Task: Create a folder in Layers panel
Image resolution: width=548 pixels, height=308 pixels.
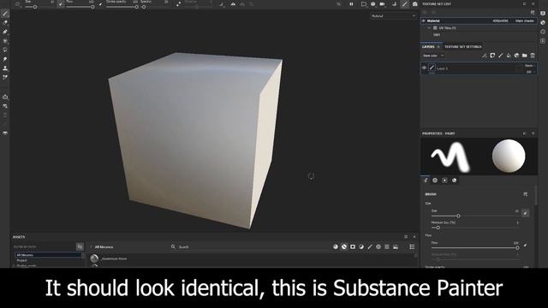Action: click(x=525, y=56)
